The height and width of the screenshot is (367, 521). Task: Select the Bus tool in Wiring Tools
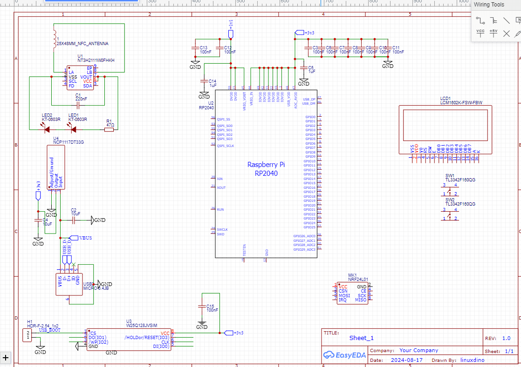point(494,20)
